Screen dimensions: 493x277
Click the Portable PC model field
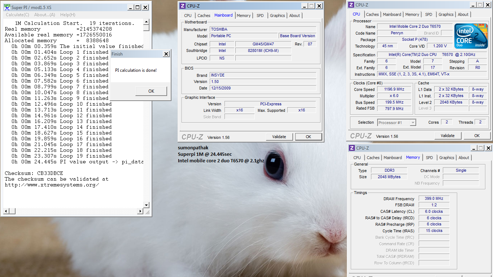(x=244, y=36)
